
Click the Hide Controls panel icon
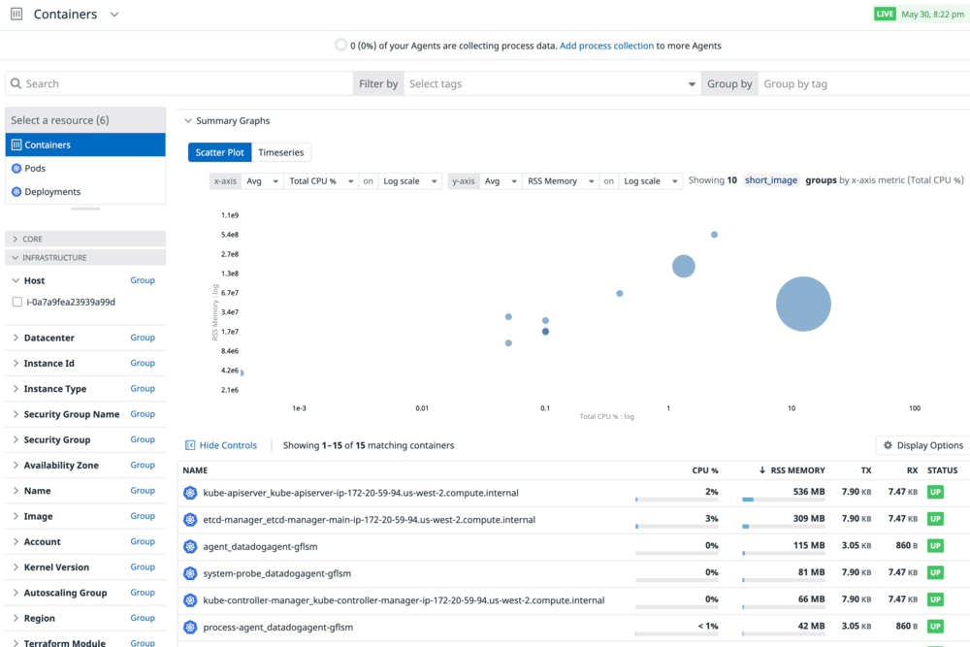(x=190, y=445)
